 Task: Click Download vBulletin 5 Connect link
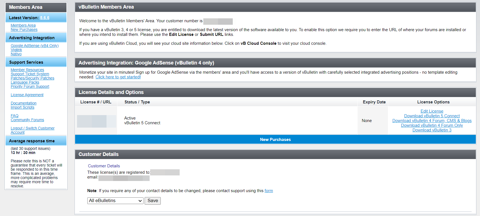tap(432, 116)
